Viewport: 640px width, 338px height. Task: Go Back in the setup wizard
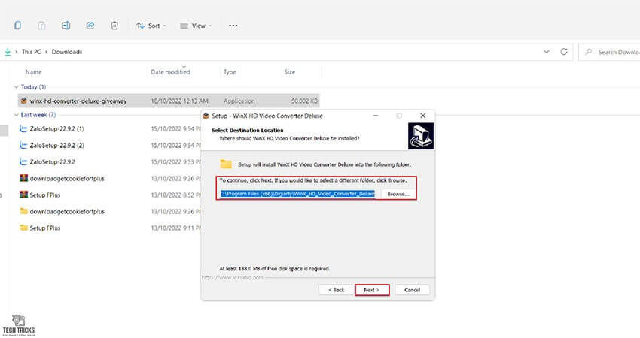click(337, 290)
